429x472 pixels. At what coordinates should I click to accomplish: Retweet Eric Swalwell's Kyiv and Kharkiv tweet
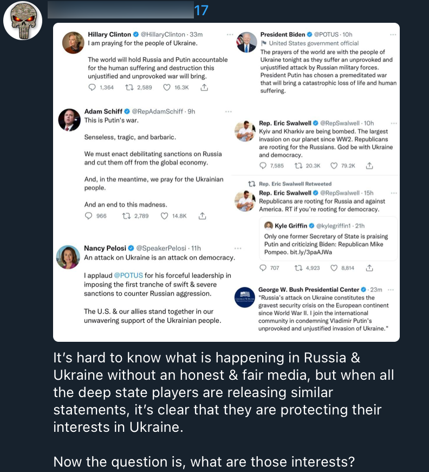pyautogui.click(x=297, y=165)
